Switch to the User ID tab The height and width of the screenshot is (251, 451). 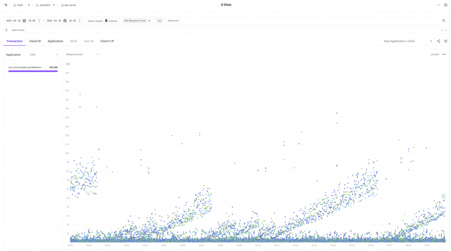click(x=89, y=41)
